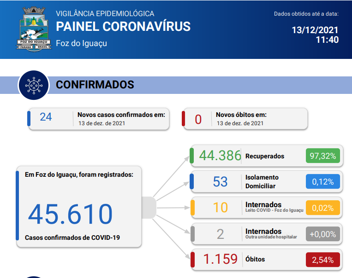Click the 'Novos casos confirmados em:' label
This screenshot has height=278, width=352.
coord(121,115)
